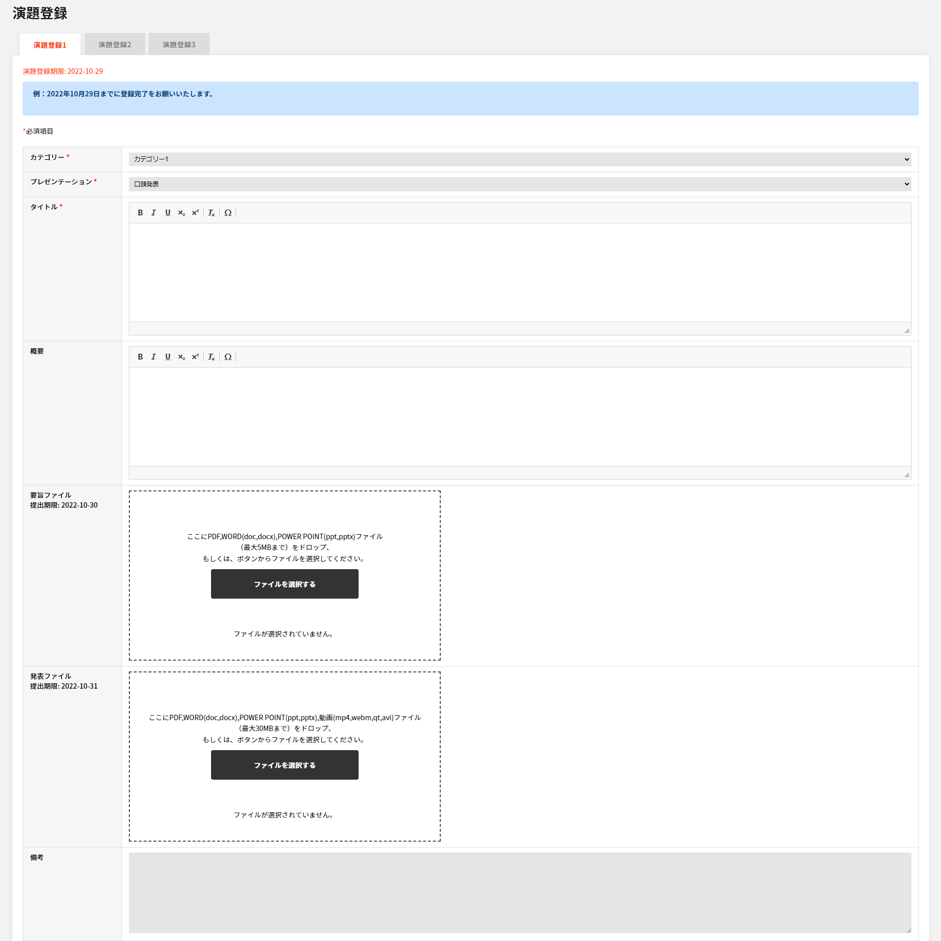941x941 pixels.
Task: Switch to the 演題登録2 tab
Action: (x=115, y=45)
